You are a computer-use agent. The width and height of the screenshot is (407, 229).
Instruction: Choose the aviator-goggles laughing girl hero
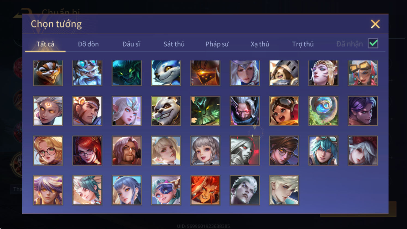[284, 111]
